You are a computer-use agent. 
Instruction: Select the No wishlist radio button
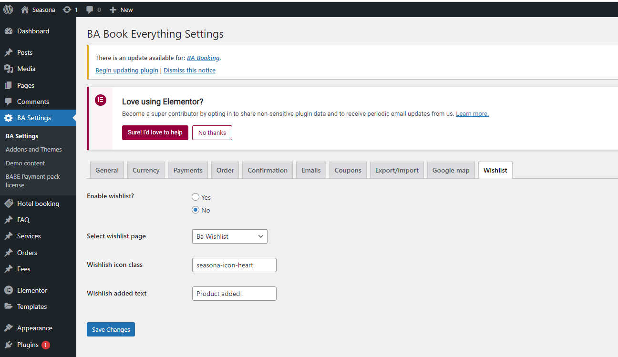196,210
